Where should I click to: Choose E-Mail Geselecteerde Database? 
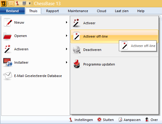tap(35, 76)
